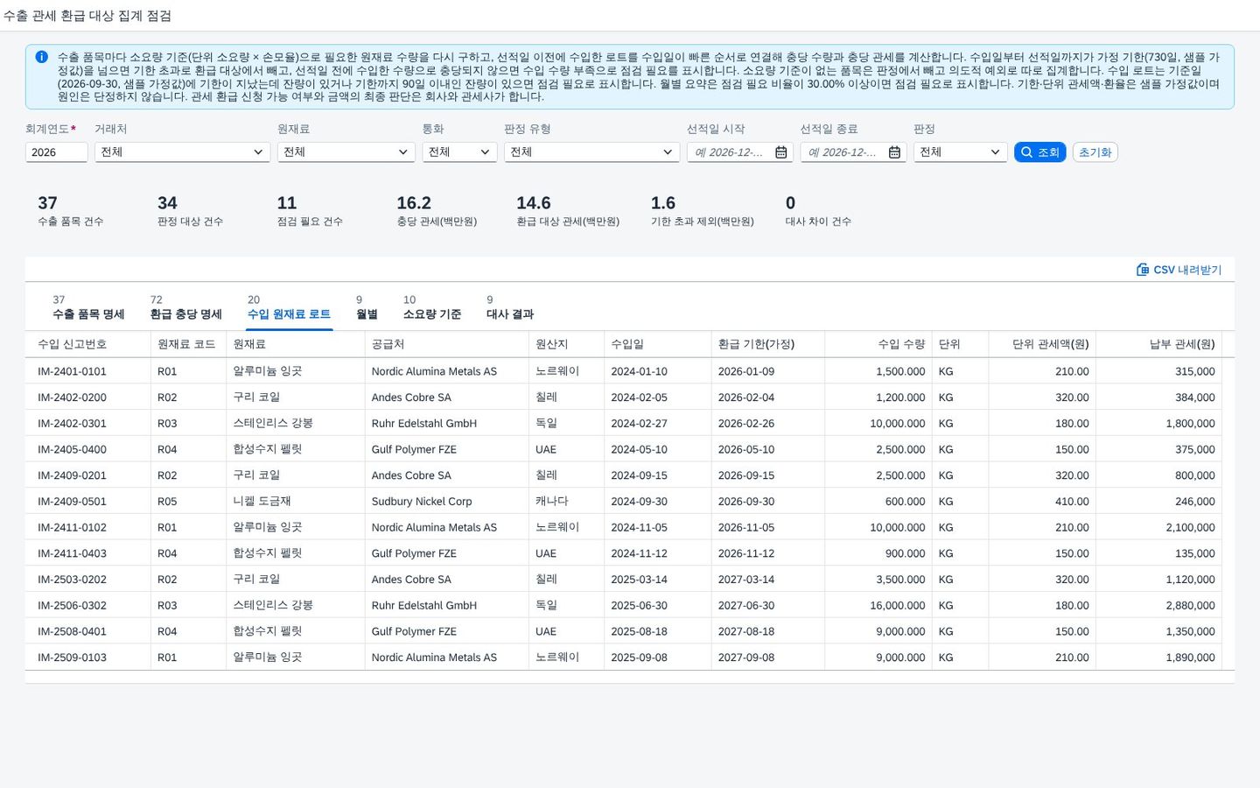Image resolution: width=1260 pixels, height=788 pixels.
Task: Switch to the 수출 품목 명세 tab
Action: (x=88, y=307)
